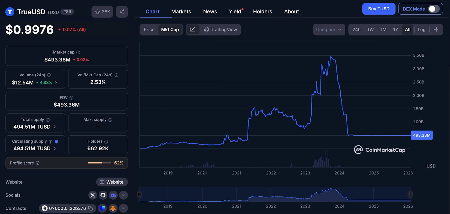This screenshot has height=214, width=450.
Task: Click contract address 0x0000...22b376
Action: pos(67,208)
